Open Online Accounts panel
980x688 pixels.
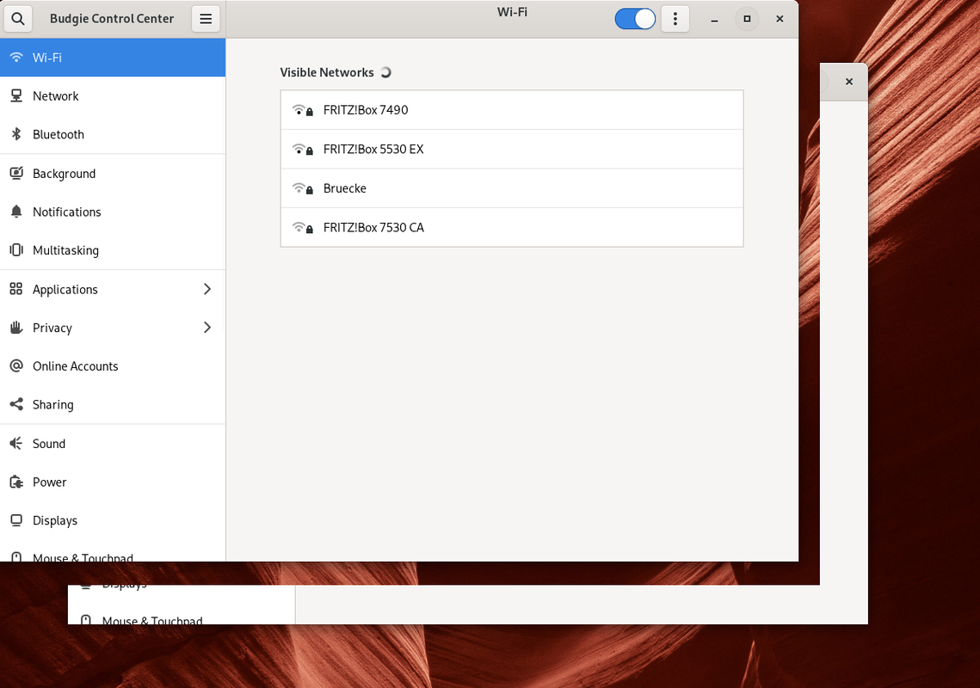(x=113, y=366)
